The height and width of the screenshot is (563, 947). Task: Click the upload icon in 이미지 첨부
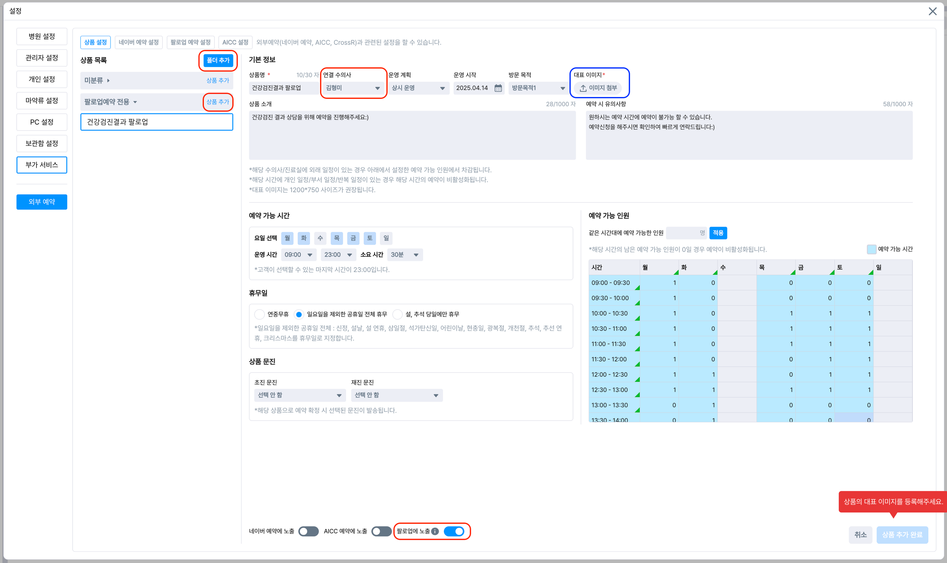pos(583,88)
